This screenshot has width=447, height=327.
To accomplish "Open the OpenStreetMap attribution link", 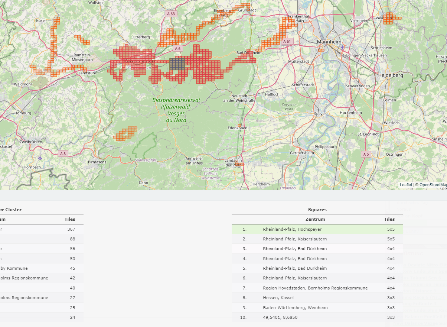I will tap(432, 185).
